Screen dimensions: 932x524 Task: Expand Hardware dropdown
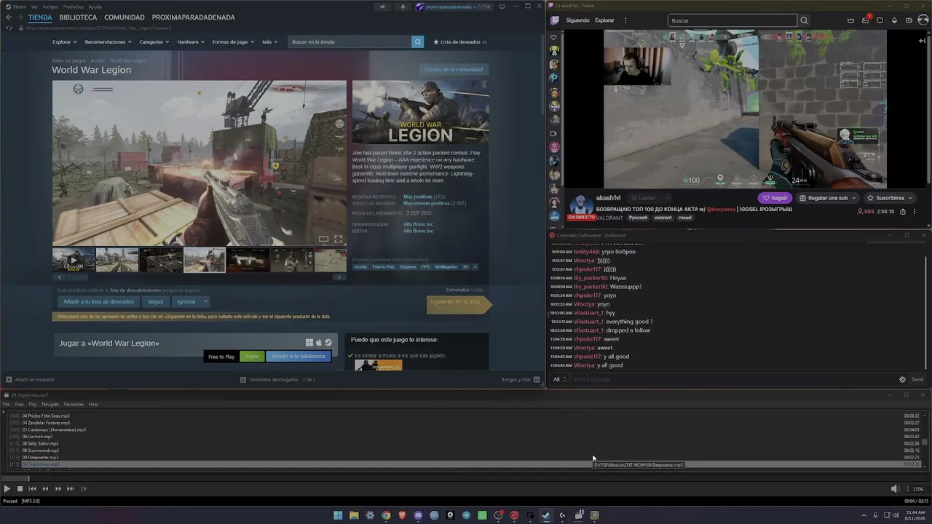[x=191, y=42]
